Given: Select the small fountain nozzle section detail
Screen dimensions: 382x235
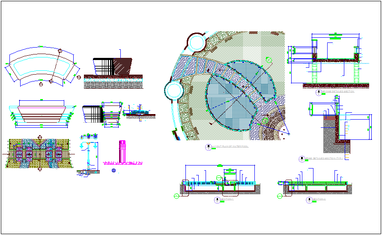Looking at the screenshot, I should tap(139, 112).
